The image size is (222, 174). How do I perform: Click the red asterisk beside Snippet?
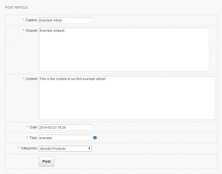[23, 31]
